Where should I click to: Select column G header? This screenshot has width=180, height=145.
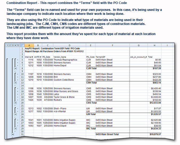coord(139,45)
